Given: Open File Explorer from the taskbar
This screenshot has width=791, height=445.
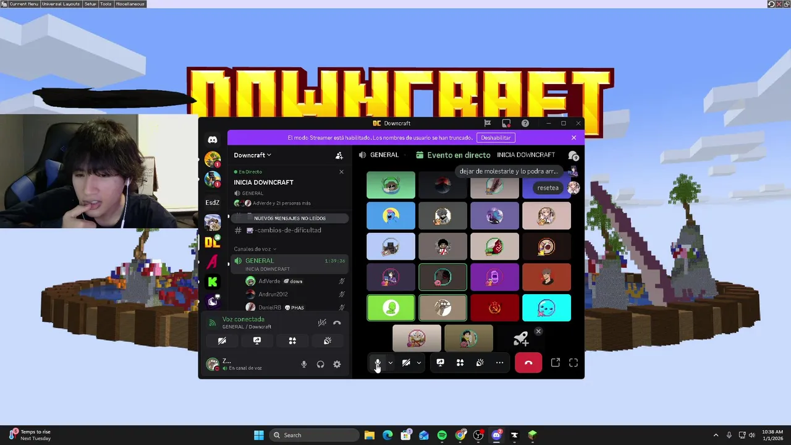Looking at the screenshot, I should [x=369, y=435].
